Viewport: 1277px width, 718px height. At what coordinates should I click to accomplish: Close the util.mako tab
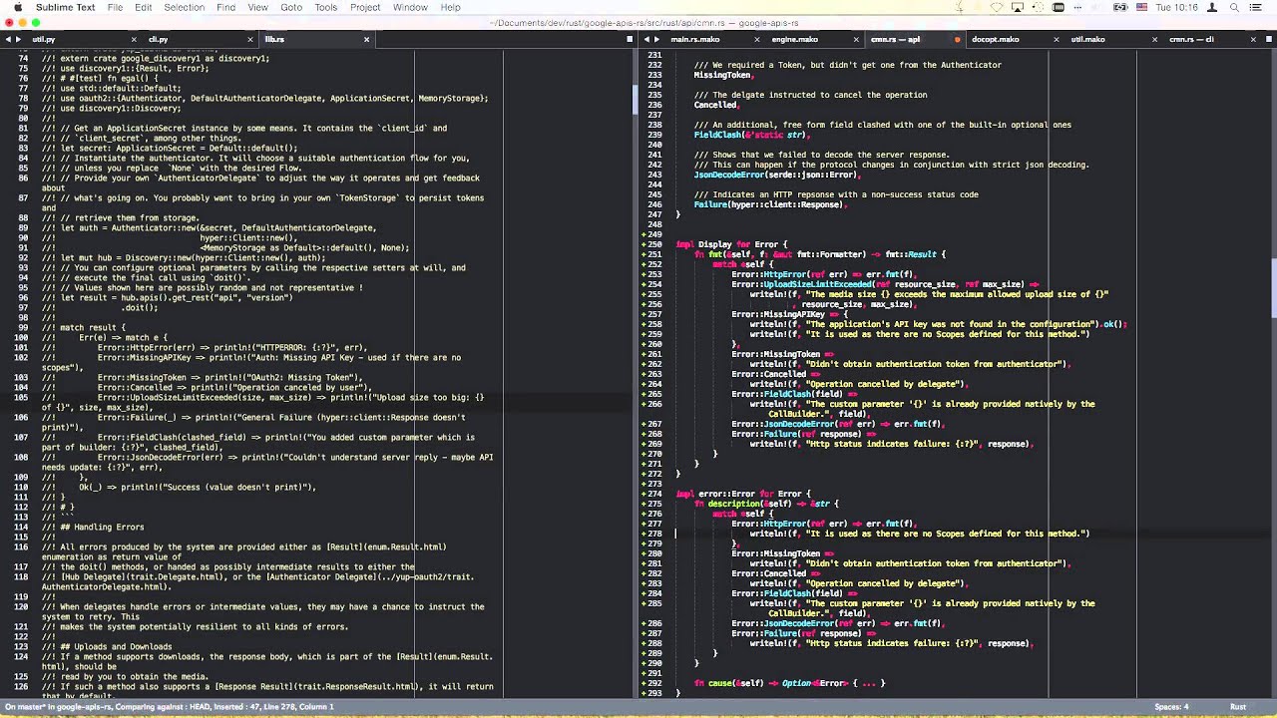click(x=1155, y=40)
